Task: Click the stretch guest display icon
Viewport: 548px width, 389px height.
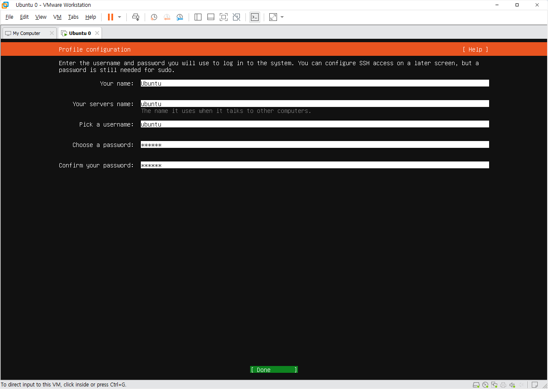Action: tap(273, 17)
